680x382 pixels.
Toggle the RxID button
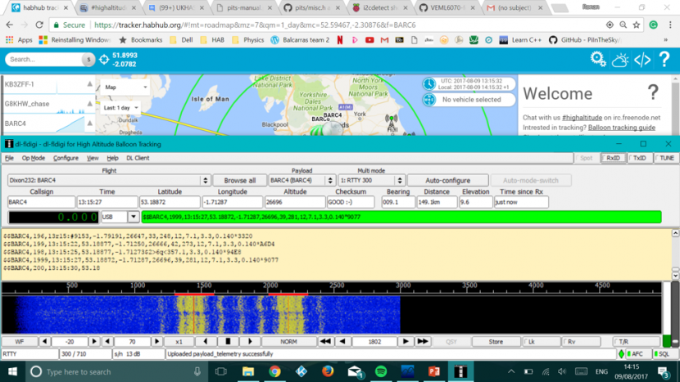pyautogui.click(x=613, y=158)
